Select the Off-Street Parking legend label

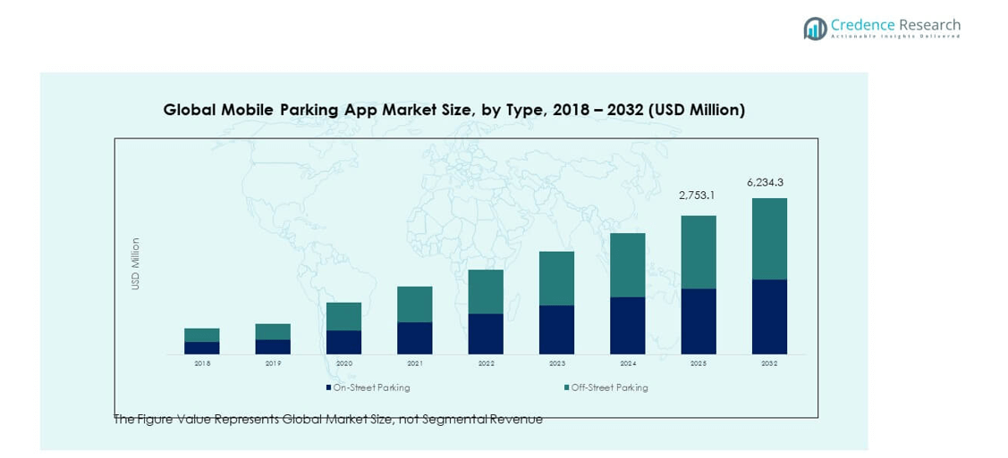click(x=609, y=387)
